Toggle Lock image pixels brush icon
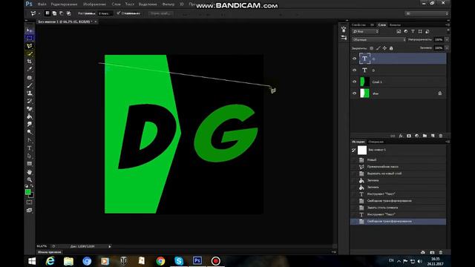The height and width of the screenshot is (267, 475). pos(378,48)
